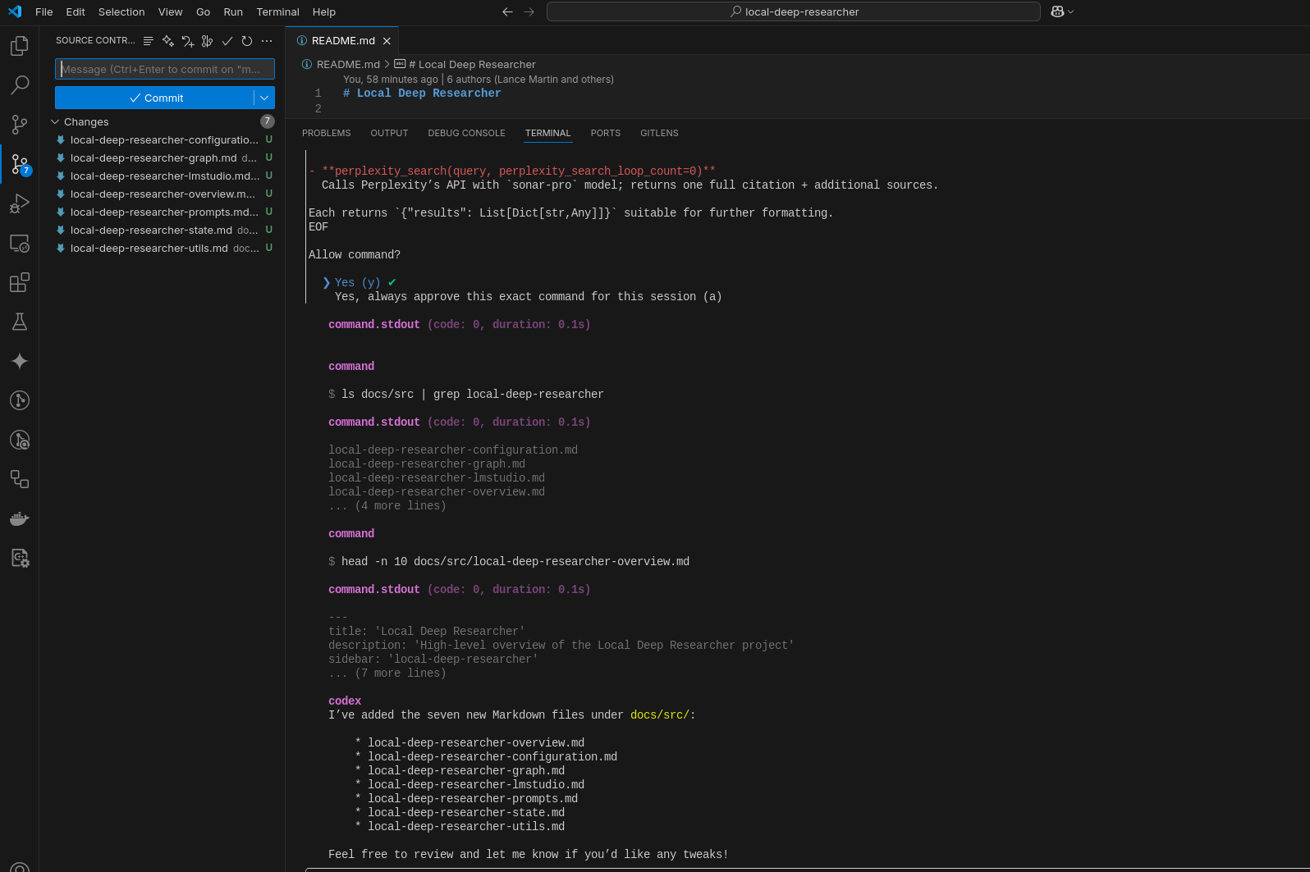Viewport: 1310px width, 872px height.
Task: Focus the commit message input field
Action: (165, 69)
